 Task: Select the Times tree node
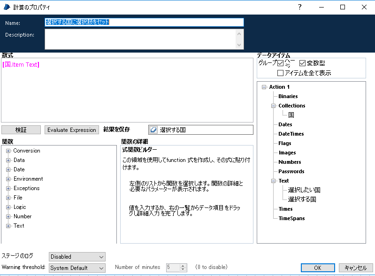[x=285, y=209]
